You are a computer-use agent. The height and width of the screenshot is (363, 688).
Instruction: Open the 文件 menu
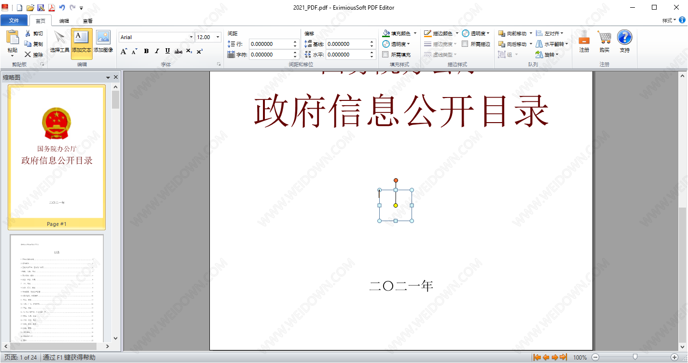[14, 21]
